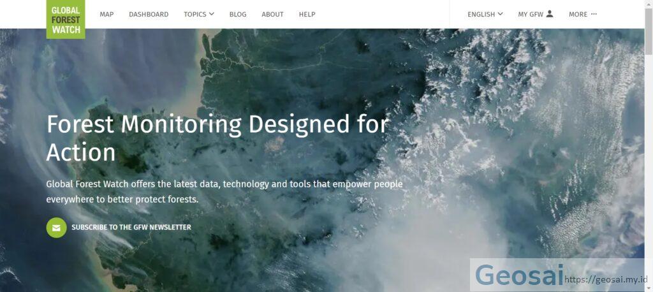Click the Forest Monitoring Designed for Action heading
The image size is (653, 292).
tap(218, 138)
